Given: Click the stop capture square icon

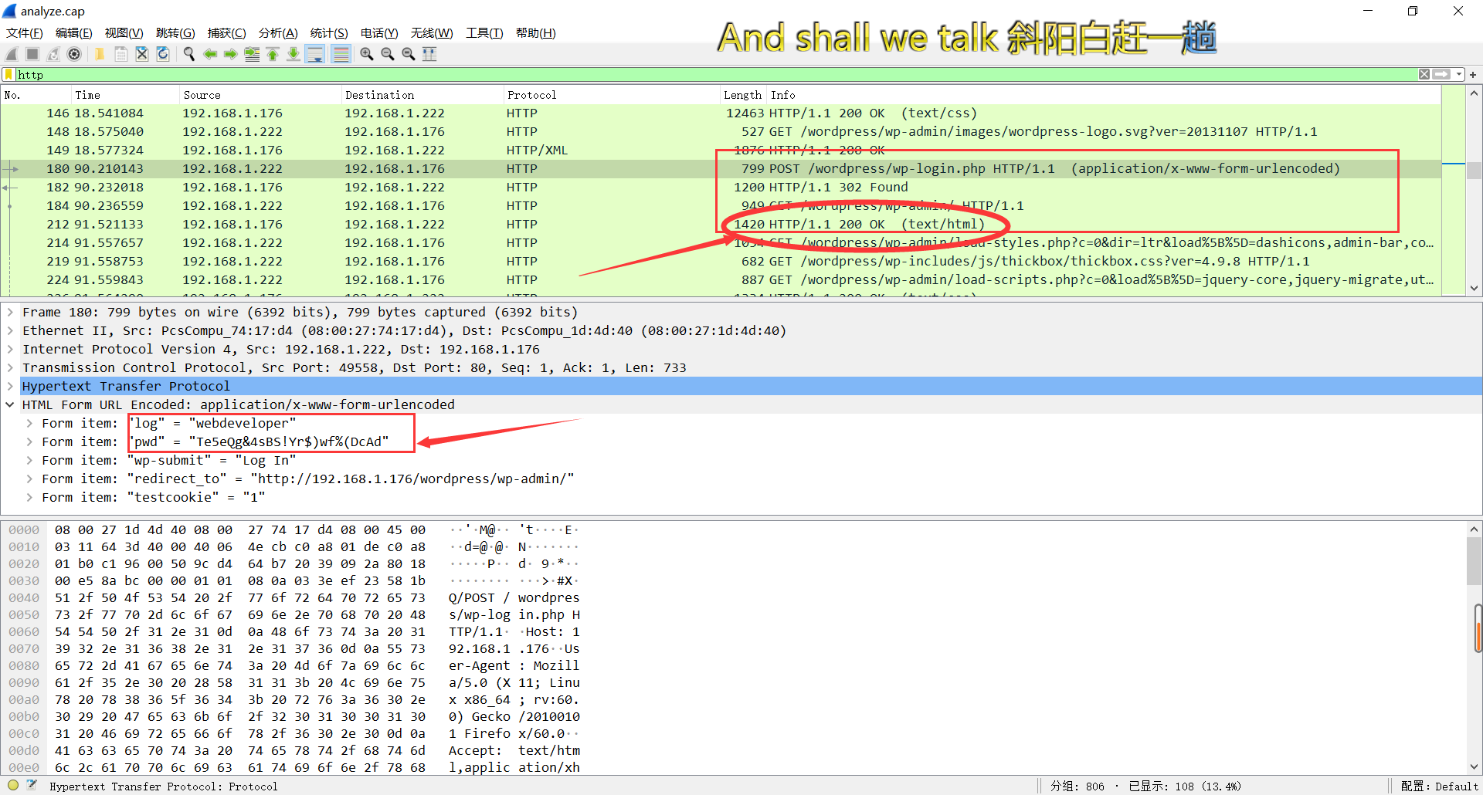Looking at the screenshot, I should 32,54.
